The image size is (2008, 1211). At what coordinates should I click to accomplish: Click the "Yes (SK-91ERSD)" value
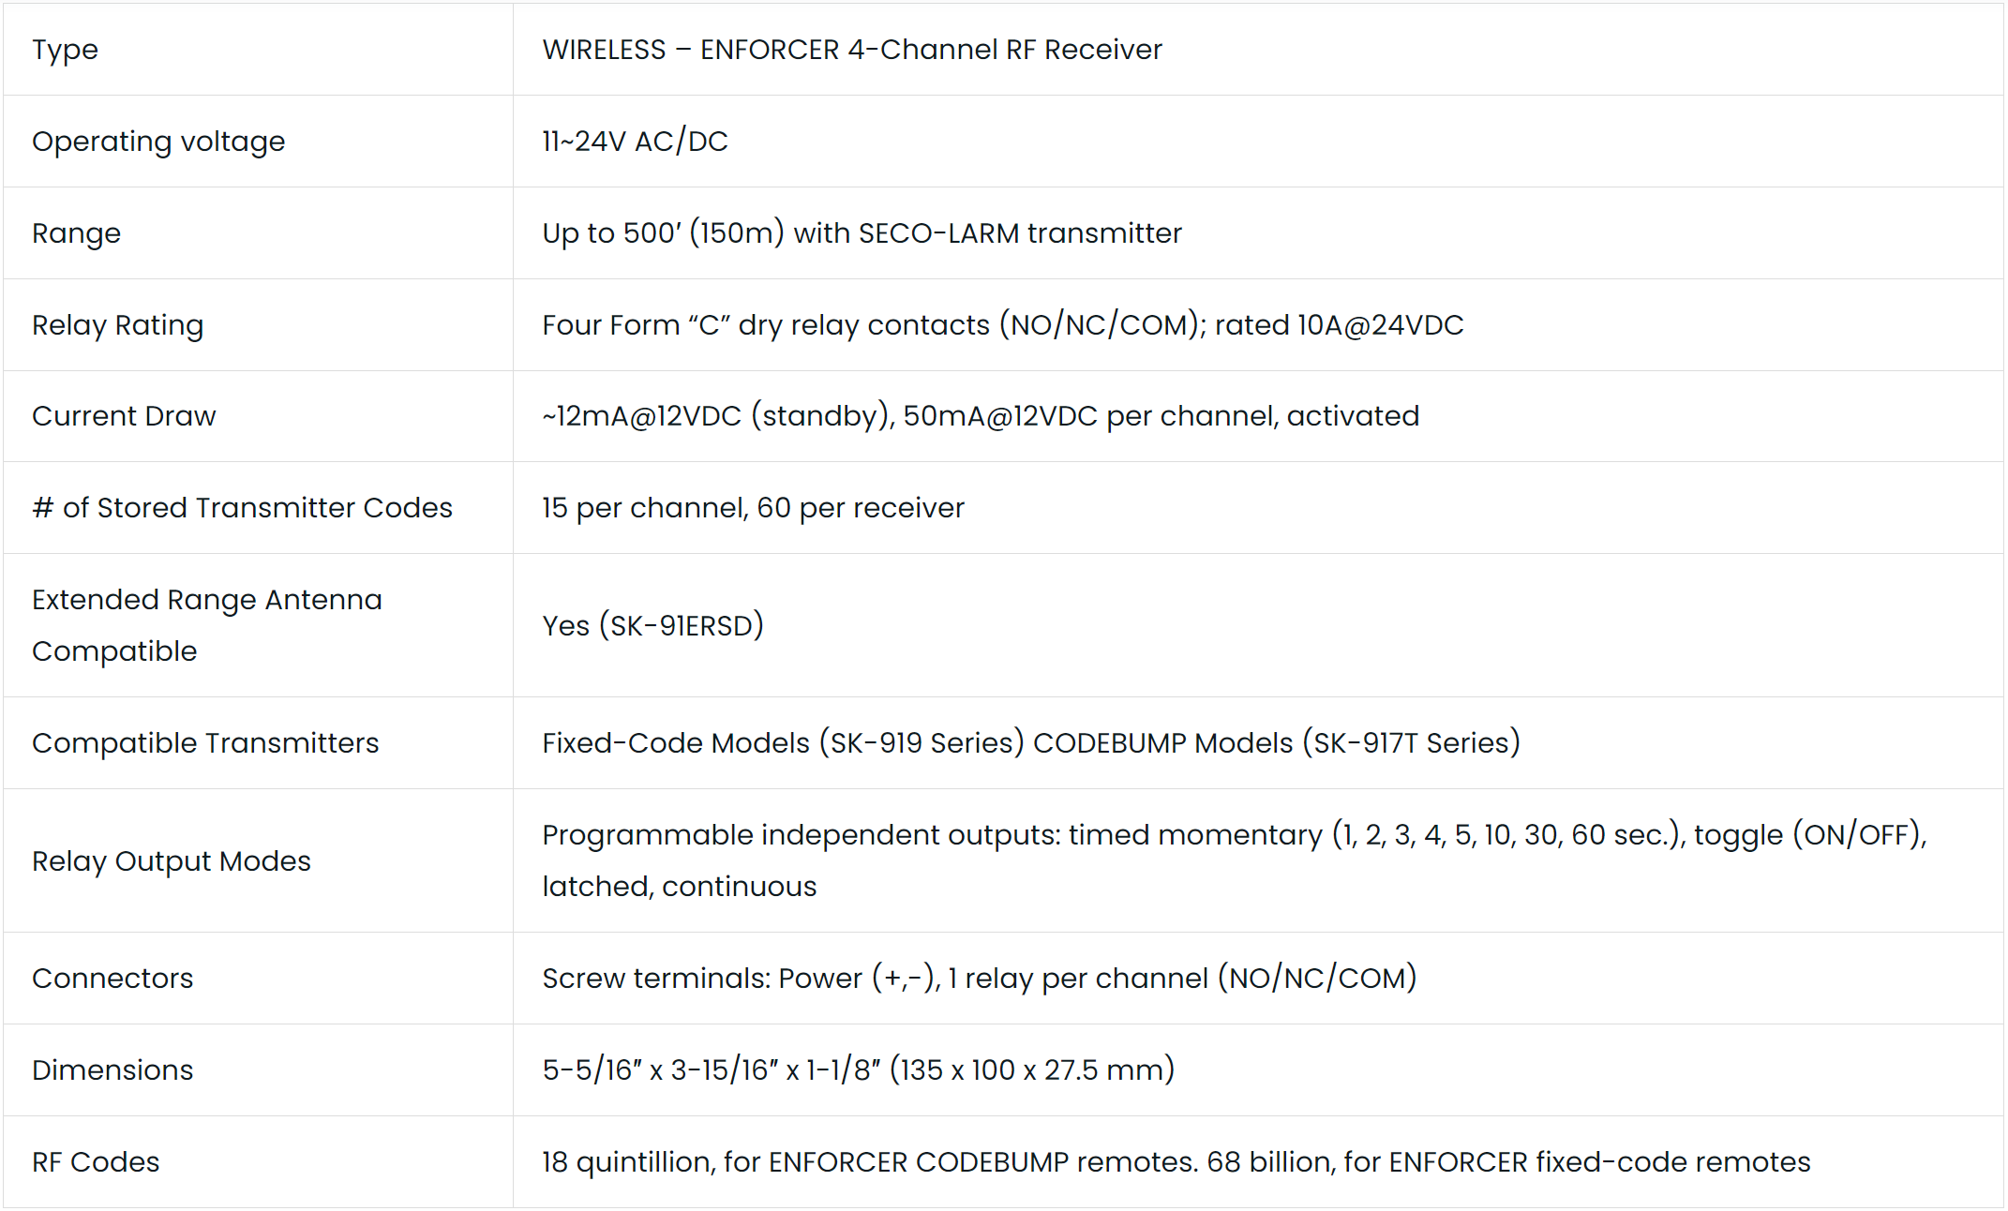[x=652, y=625]
